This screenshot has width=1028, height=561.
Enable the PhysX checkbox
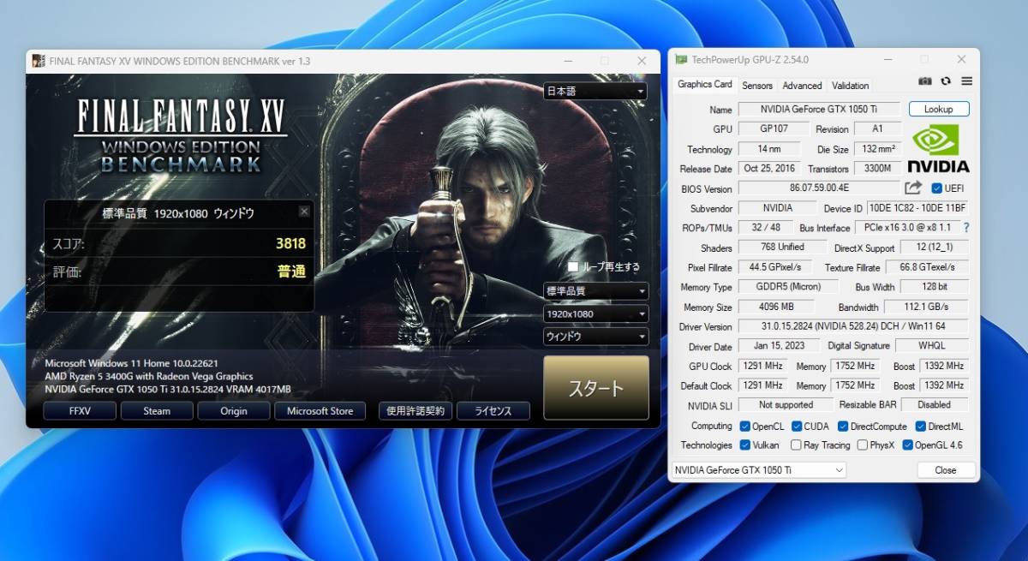point(862,445)
